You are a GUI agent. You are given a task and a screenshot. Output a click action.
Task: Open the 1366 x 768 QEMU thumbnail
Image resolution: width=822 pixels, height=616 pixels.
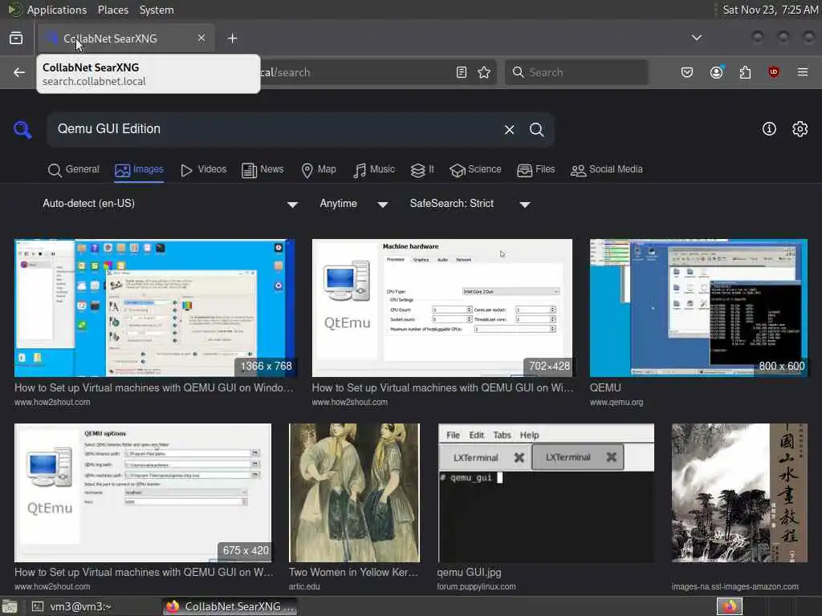click(x=154, y=308)
